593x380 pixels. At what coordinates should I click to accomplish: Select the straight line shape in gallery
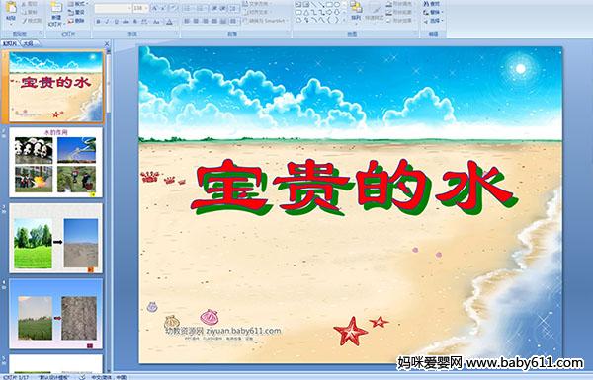pyautogui.click(x=315, y=5)
